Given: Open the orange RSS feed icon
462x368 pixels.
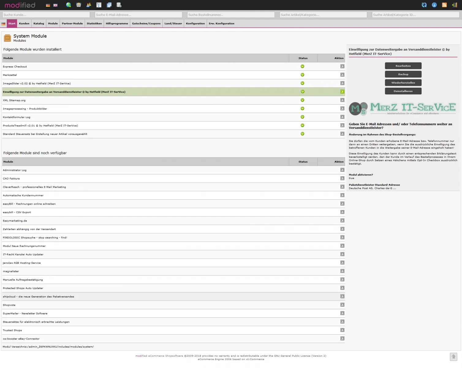Looking at the screenshot, I should 444,5.
